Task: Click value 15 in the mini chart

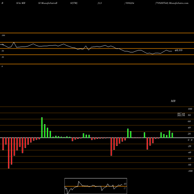Action: [125, 184]
